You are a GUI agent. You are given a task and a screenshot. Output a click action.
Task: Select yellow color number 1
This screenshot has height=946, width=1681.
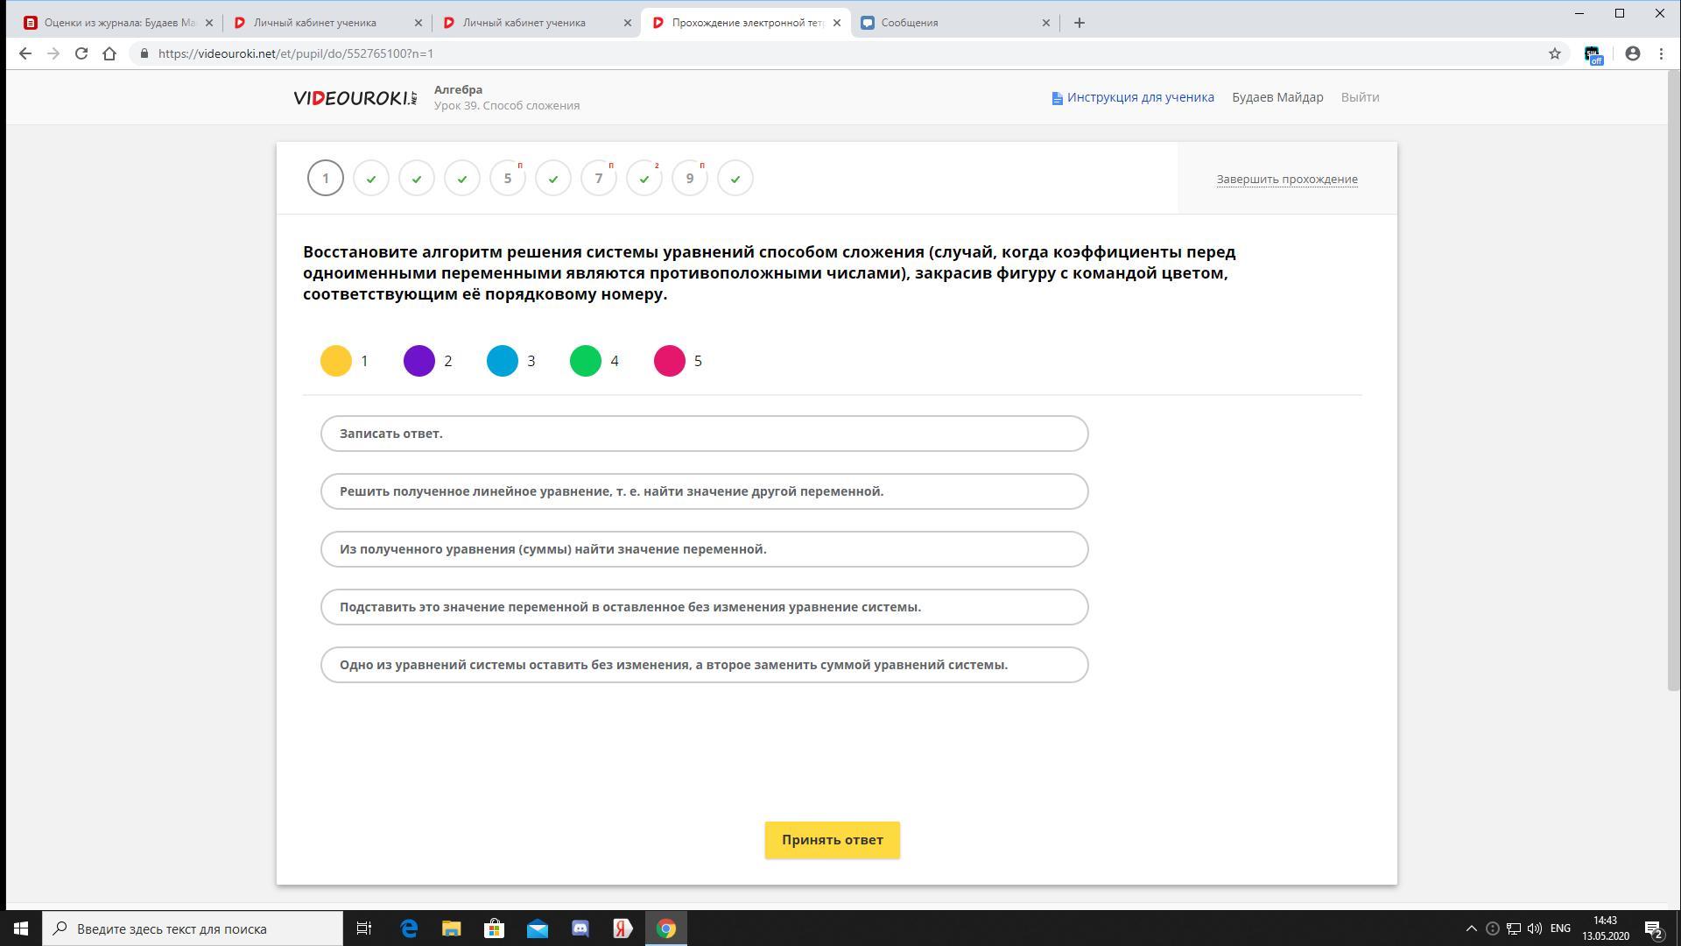click(336, 361)
